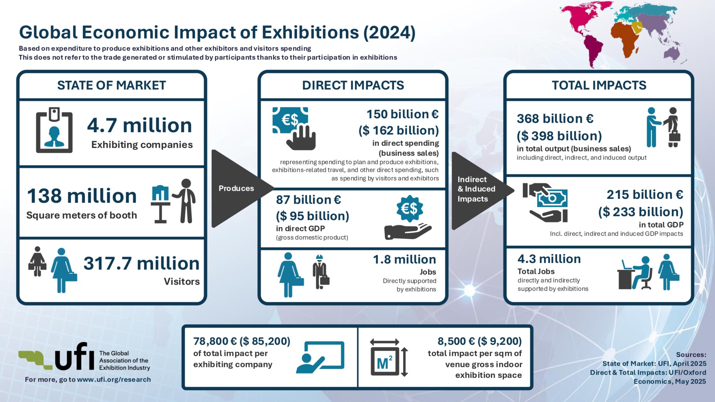Click the main title Global Economic Impact of Exhibitions
The image size is (715, 402).
217,33
